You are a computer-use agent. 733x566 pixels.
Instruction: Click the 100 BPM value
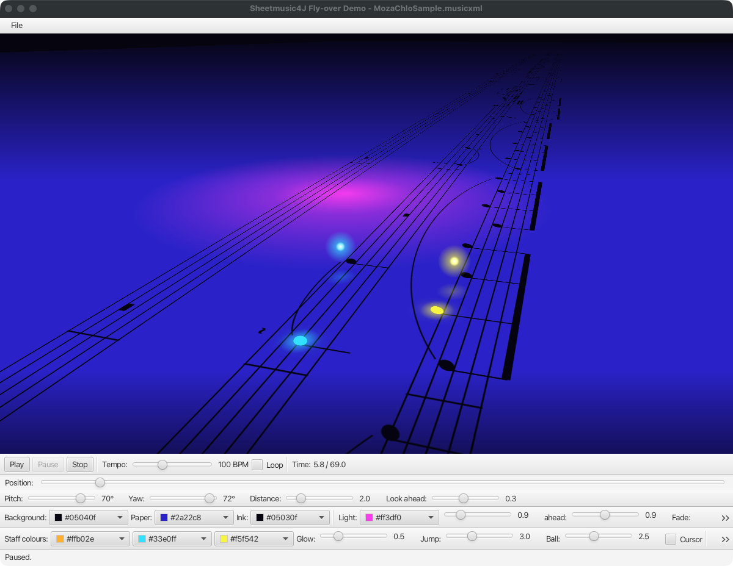point(233,465)
